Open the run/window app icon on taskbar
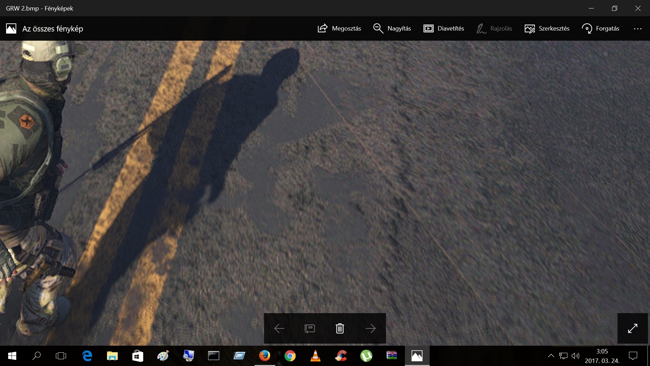 239,356
